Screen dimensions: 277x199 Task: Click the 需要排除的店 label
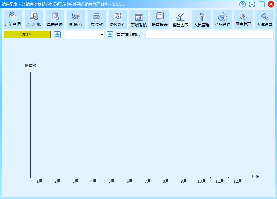(128, 35)
